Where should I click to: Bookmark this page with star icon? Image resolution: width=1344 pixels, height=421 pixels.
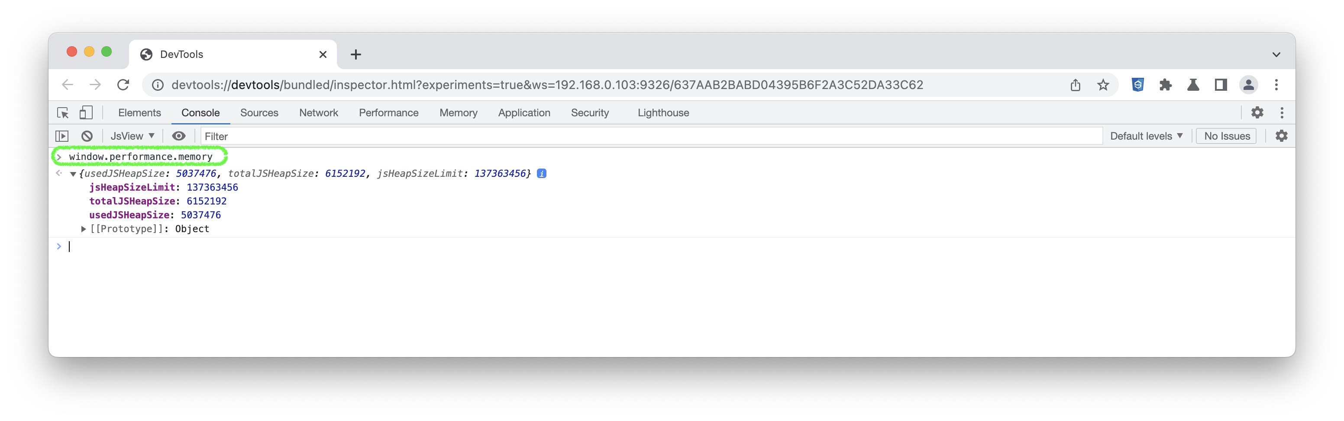[x=1103, y=85]
